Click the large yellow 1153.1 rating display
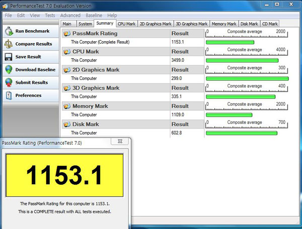 click(x=64, y=175)
